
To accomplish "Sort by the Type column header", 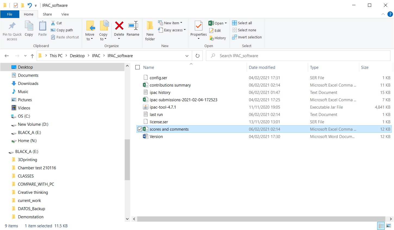I will tap(314, 68).
